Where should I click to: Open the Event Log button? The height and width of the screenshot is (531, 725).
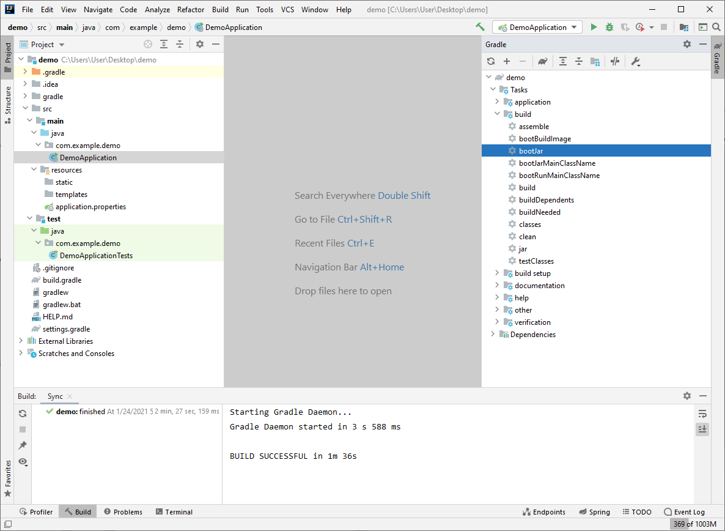684,511
